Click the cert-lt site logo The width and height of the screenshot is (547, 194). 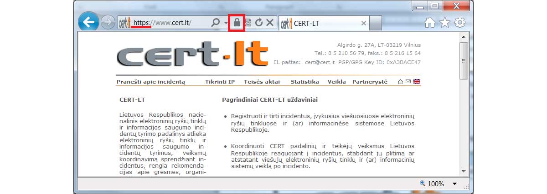192,55
